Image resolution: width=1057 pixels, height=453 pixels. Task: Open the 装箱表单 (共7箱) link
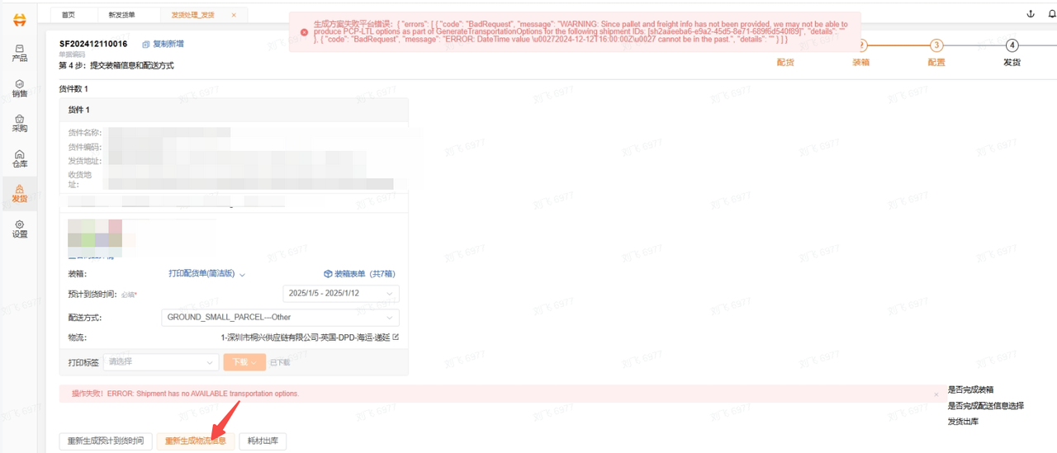click(359, 273)
